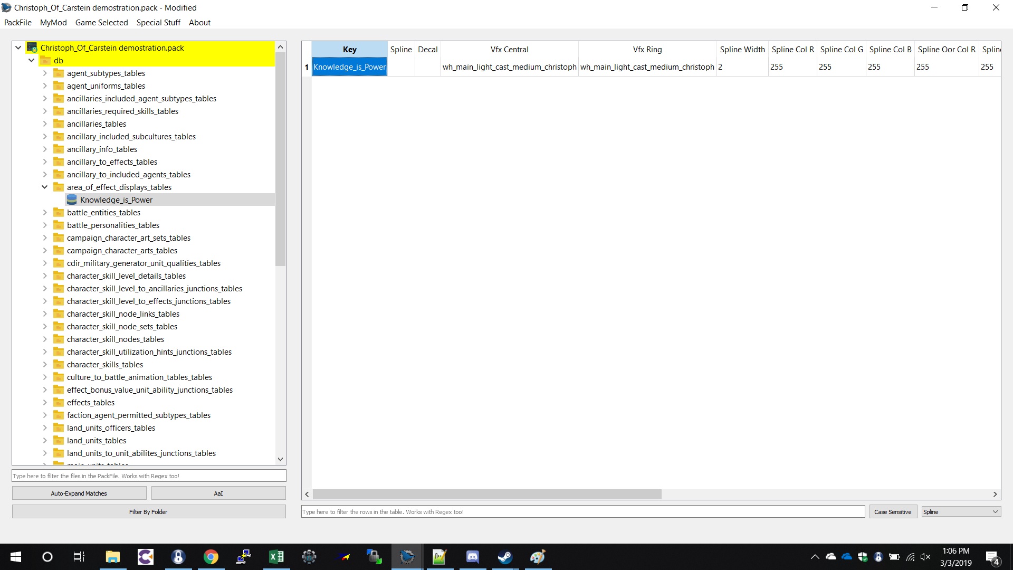Click the Christoph_Of_Carstein pack file icon
Viewport: 1013px width, 570px height.
[x=32, y=47]
